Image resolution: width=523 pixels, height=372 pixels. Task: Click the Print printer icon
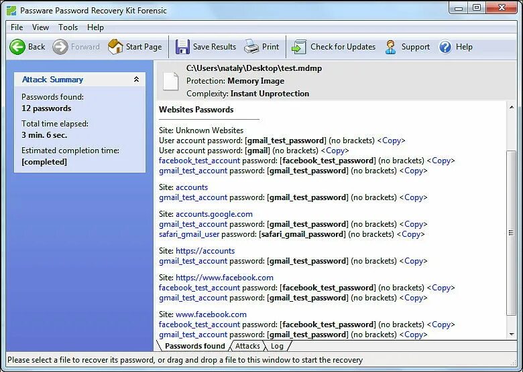(x=251, y=47)
